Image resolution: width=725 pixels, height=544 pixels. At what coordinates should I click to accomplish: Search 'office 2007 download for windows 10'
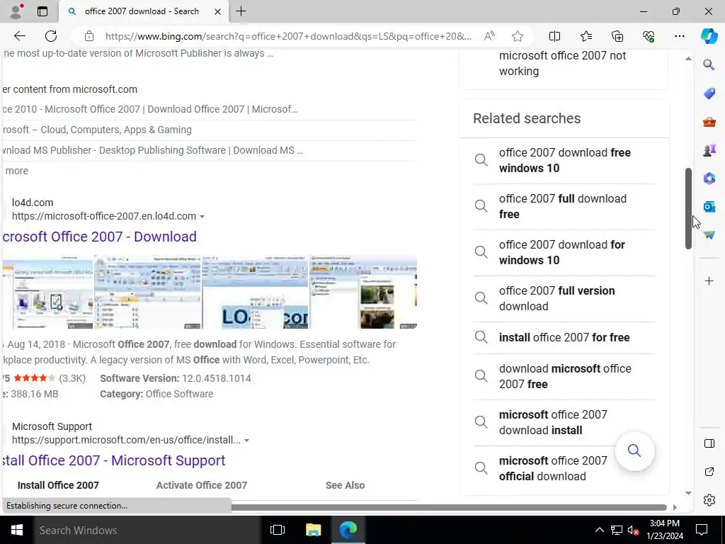tap(564, 252)
